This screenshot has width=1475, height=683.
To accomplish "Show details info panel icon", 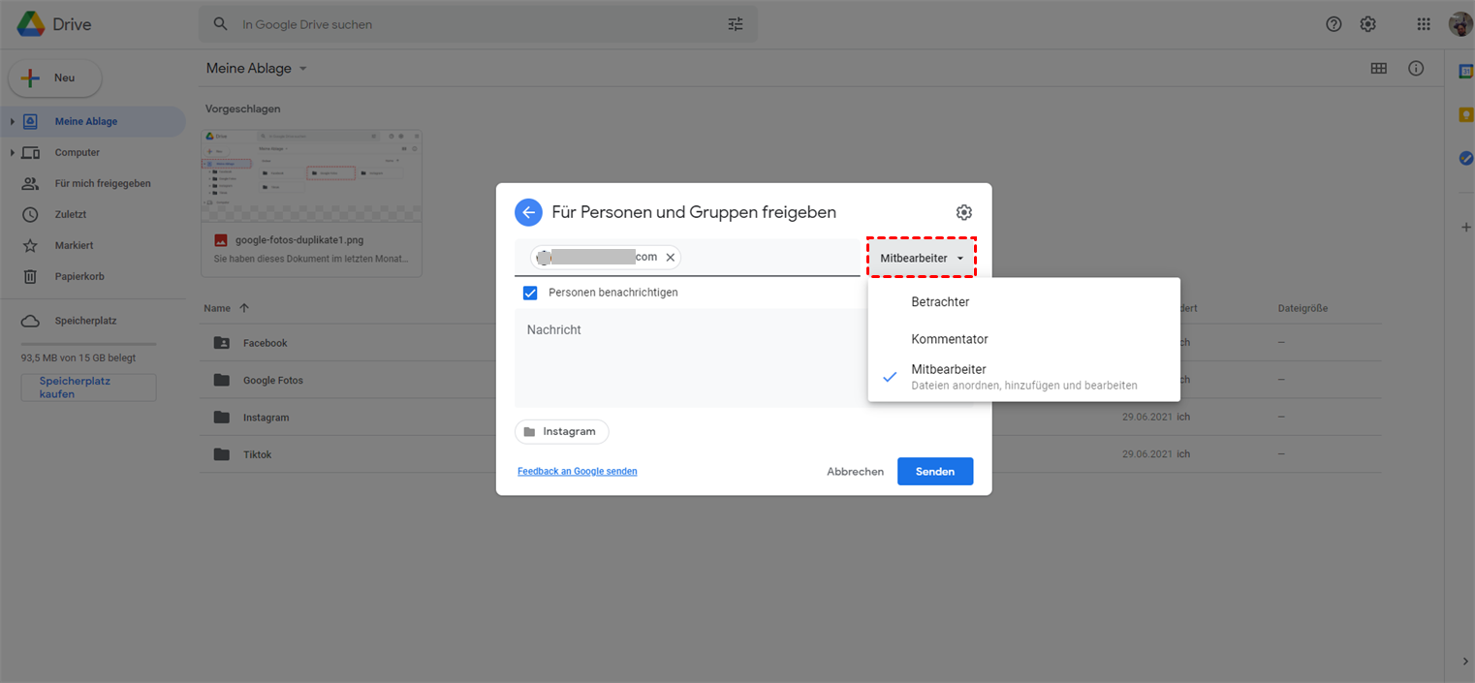I will (1416, 69).
